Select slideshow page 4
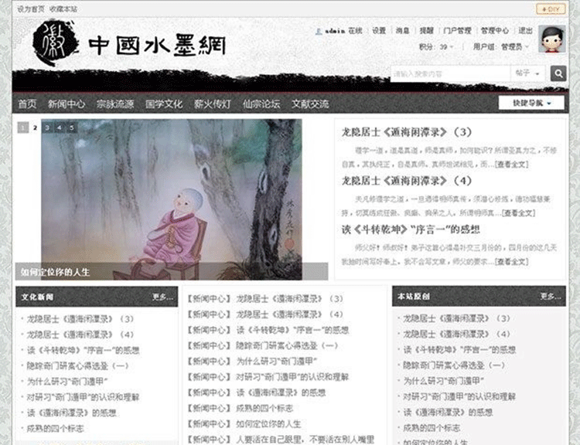 coord(60,127)
